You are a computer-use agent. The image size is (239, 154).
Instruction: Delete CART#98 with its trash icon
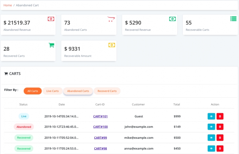[x=220, y=148]
